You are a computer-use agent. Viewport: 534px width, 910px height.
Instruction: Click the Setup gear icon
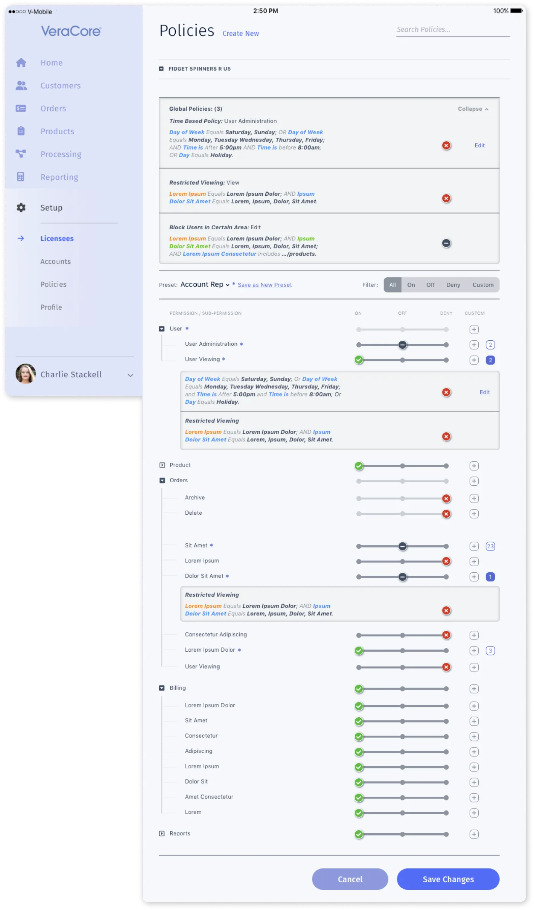click(x=21, y=208)
